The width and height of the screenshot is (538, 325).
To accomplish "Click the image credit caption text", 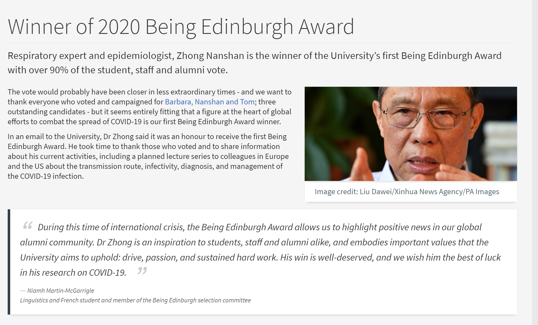I will [x=407, y=192].
